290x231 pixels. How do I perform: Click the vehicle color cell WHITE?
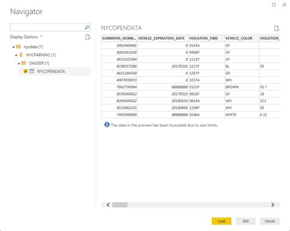(x=242, y=115)
